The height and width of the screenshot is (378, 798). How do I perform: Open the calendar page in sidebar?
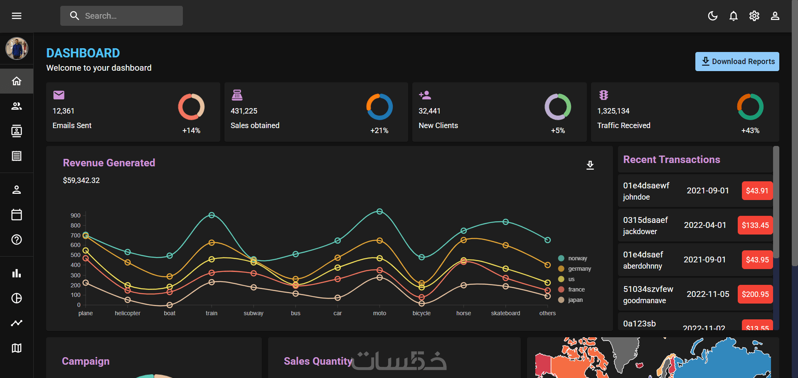17,215
